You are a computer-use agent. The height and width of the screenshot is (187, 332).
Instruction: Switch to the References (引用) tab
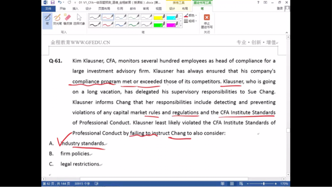[x=120, y=9]
